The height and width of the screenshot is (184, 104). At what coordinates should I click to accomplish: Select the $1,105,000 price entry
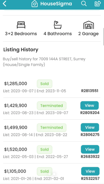[15, 171]
